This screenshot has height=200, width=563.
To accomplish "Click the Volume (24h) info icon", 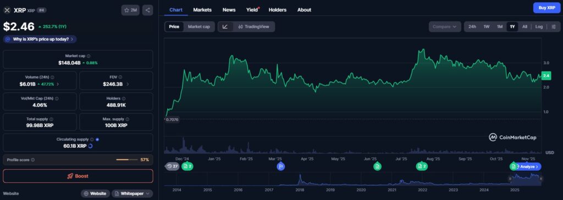I will [x=52, y=77].
